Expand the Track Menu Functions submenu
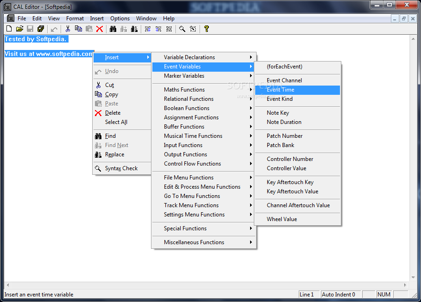The image size is (421, 302). [x=204, y=205]
